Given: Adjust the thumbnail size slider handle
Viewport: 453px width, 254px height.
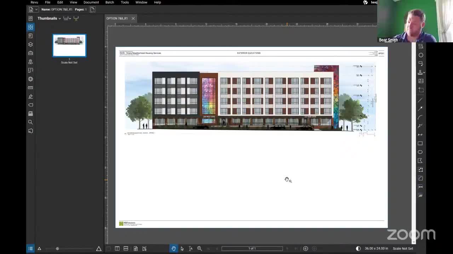Looking at the screenshot, I should pyautogui.click(x=57, y=249).
